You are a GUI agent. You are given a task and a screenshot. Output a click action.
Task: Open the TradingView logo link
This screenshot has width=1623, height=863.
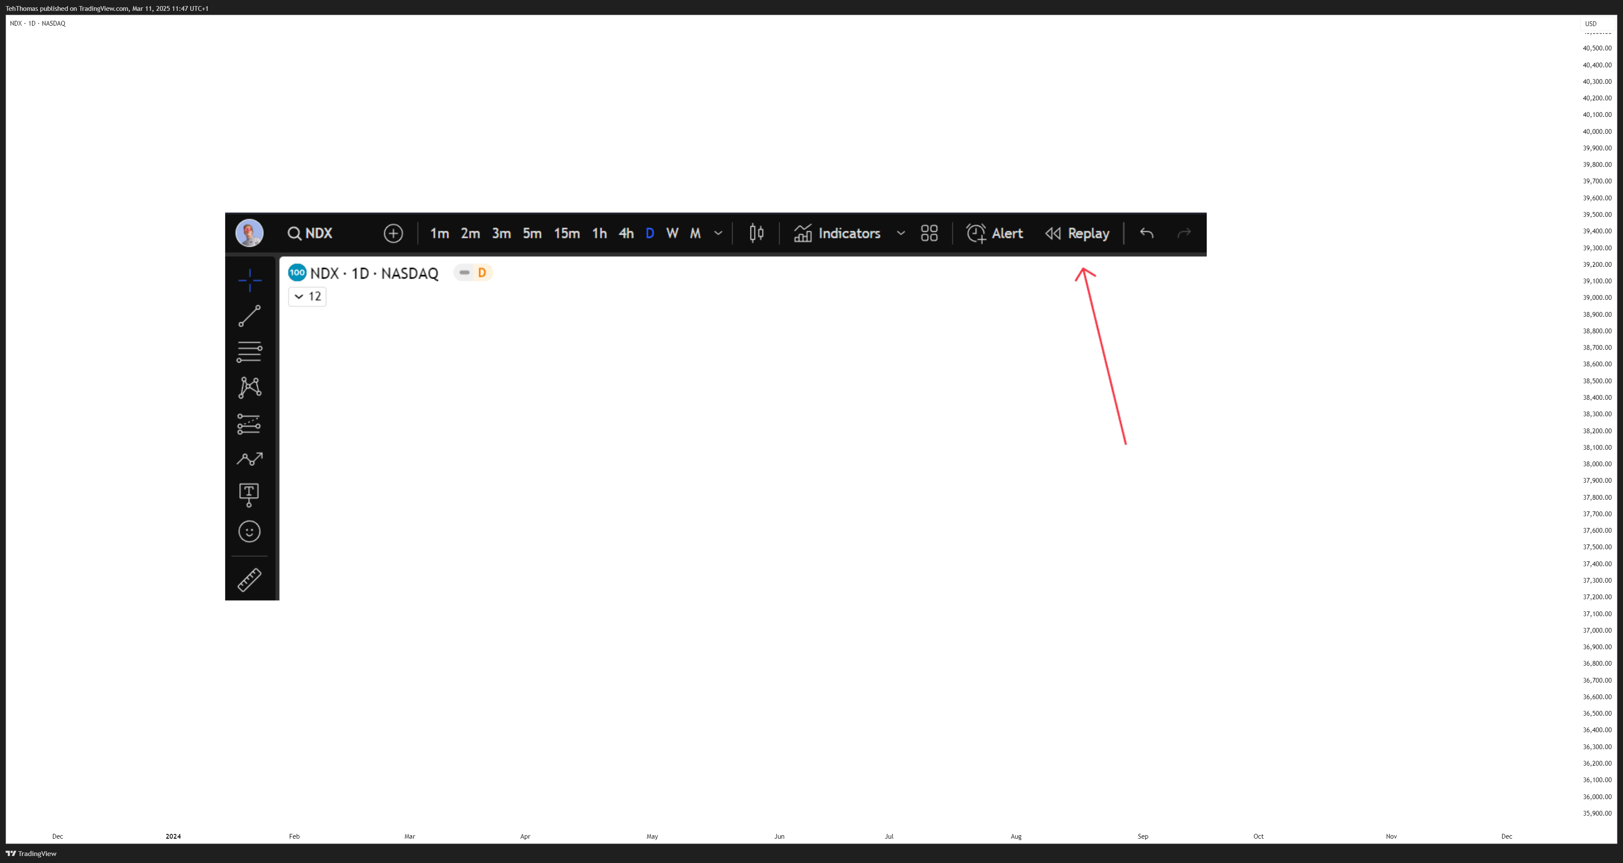pyautogui.click(x=31, y=853)
